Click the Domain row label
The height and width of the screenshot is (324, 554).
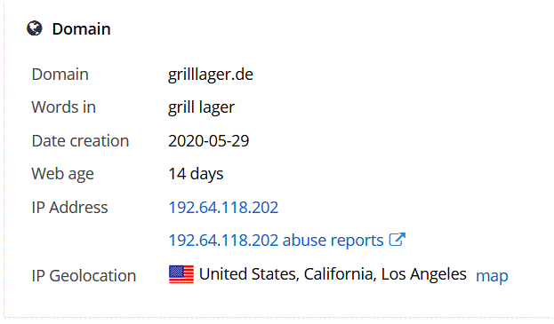[x=60, y=75]
